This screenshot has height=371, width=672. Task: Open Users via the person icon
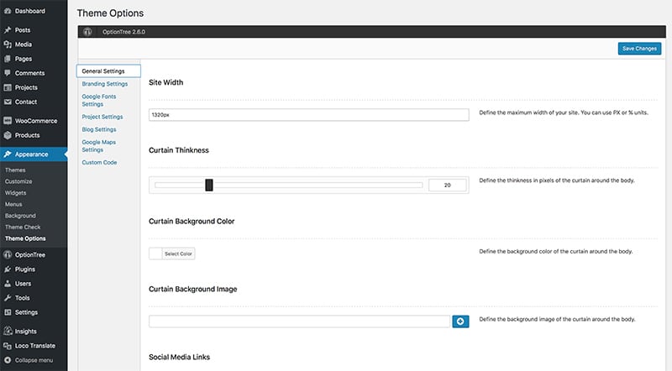8,284
